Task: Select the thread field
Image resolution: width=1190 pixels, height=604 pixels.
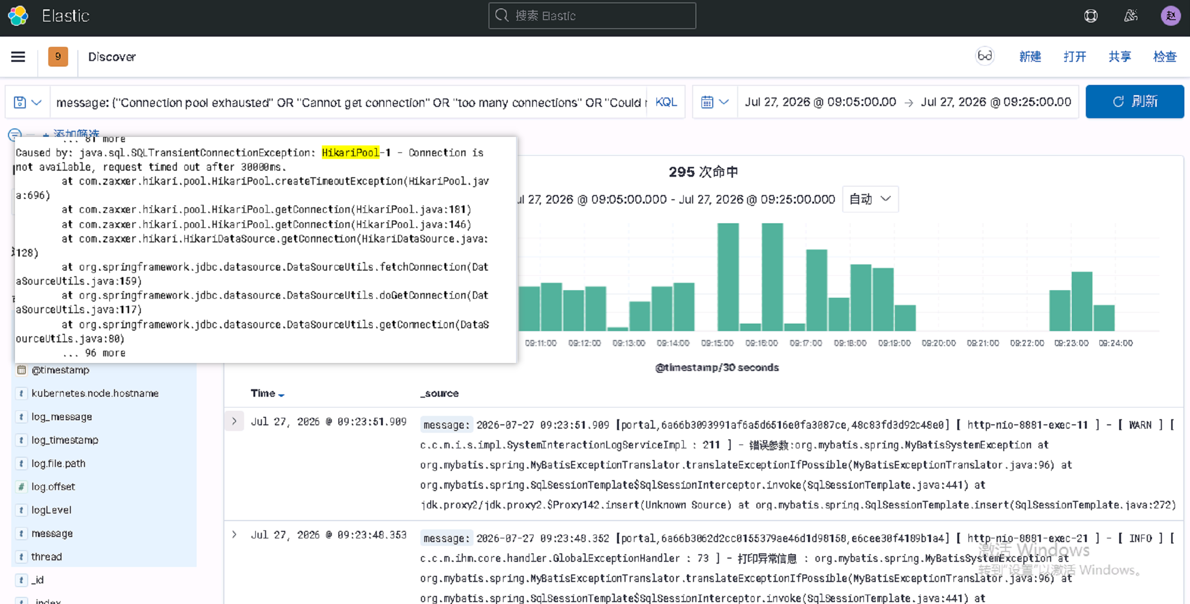Action: click(x=46, y=557)
